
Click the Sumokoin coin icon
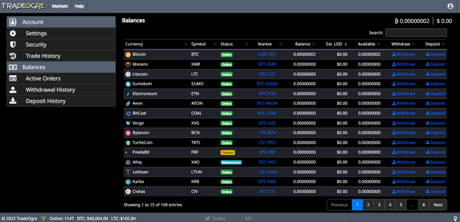coord(128,84)
